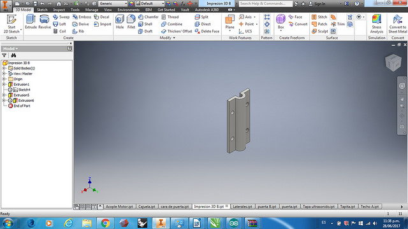This screenshot has width=408, height=229.
Task: Open the Tools ribbon tab
Action: click(75, 10)
